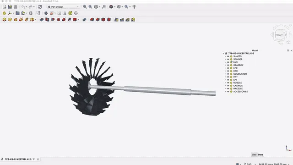
Task: Close the TFB-K3-01 KESTREL K-2 document tab
Action: click(x=38, y=159)
